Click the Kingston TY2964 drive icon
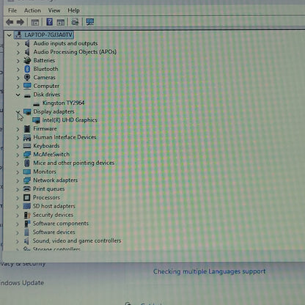Screen dimensions: 305x305 [37, 104]
